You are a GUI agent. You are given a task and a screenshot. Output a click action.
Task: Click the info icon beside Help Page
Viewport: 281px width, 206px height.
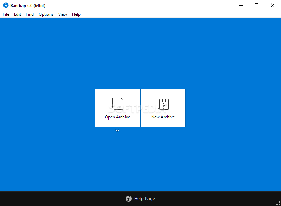pos(129,198)
